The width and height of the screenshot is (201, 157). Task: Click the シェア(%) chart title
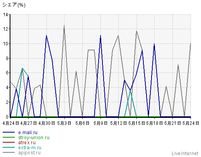(x=14, y=5)
